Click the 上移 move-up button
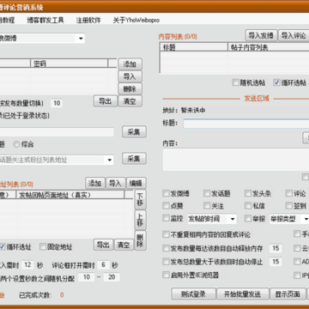 coord(140,220)
